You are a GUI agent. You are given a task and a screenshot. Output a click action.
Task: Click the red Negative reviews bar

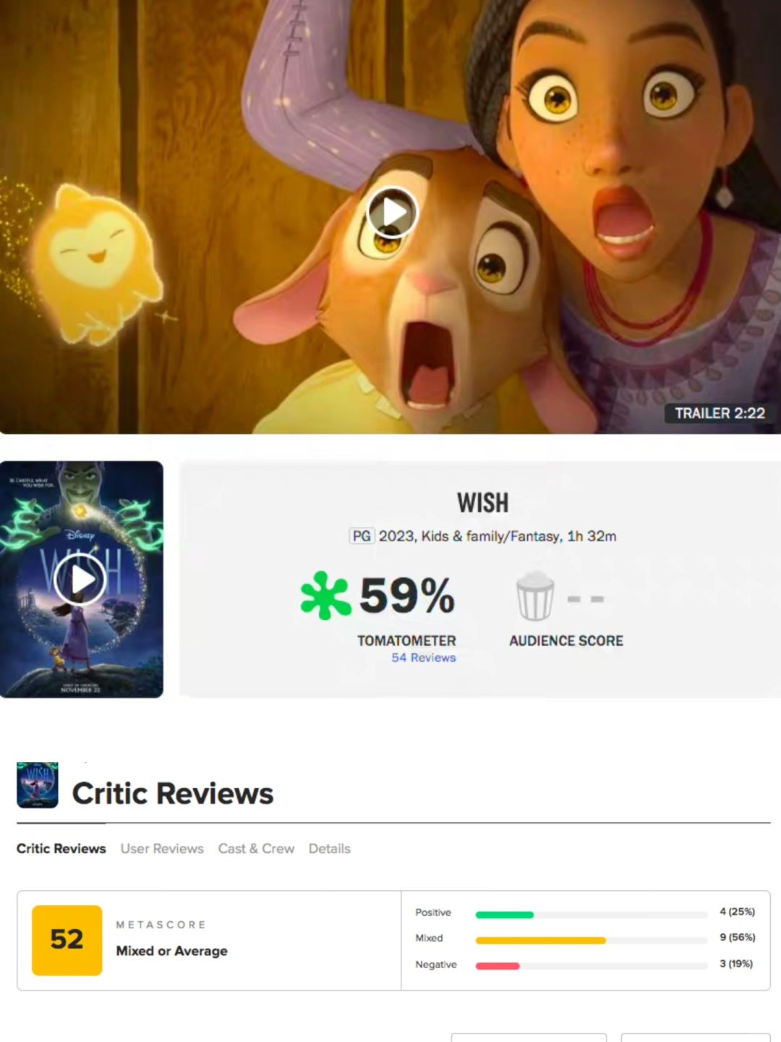[498, 966]
